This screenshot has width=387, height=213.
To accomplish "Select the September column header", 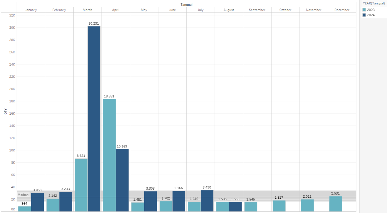I will 257,10.
